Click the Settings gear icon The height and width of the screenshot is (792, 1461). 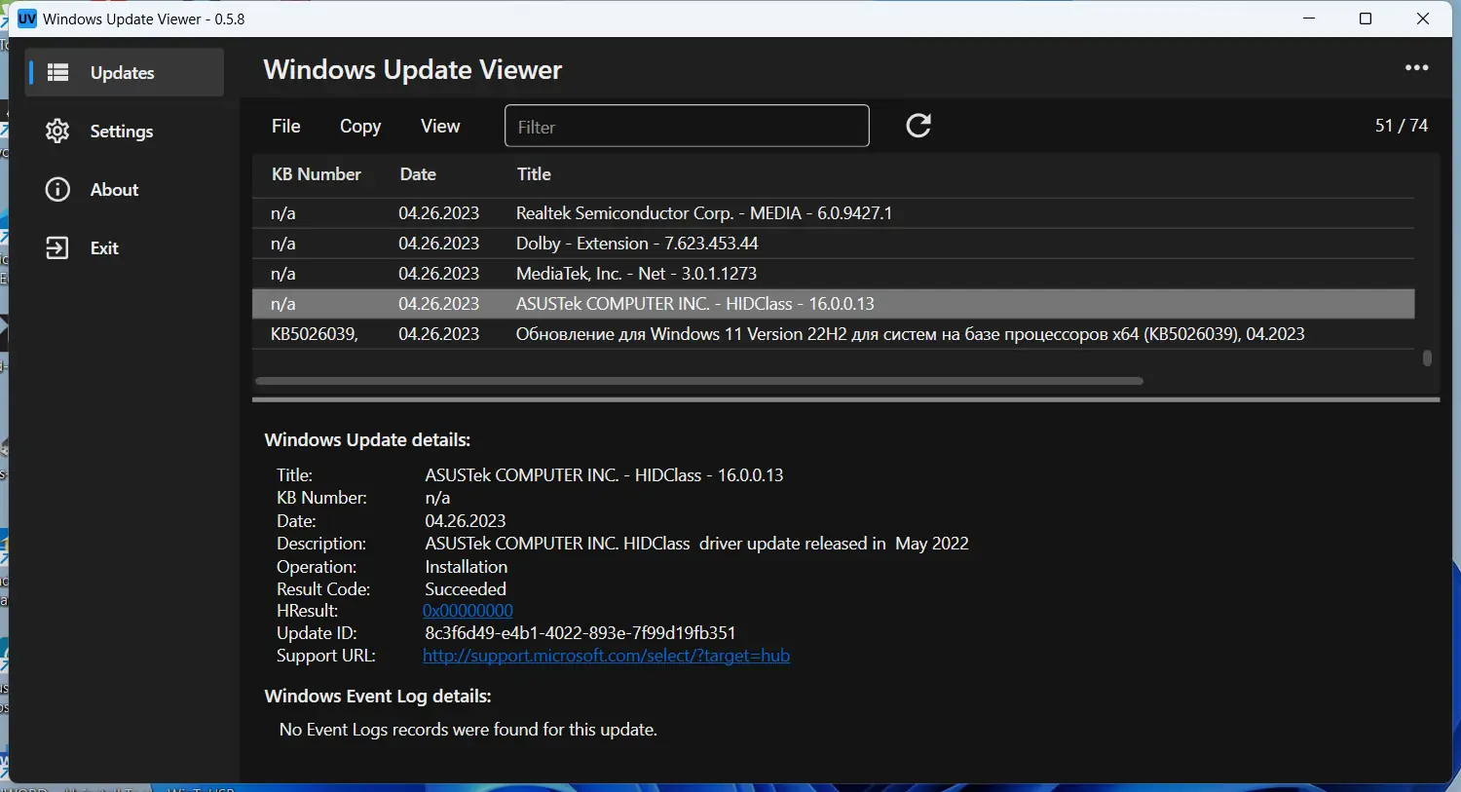(x=57, y=132)
